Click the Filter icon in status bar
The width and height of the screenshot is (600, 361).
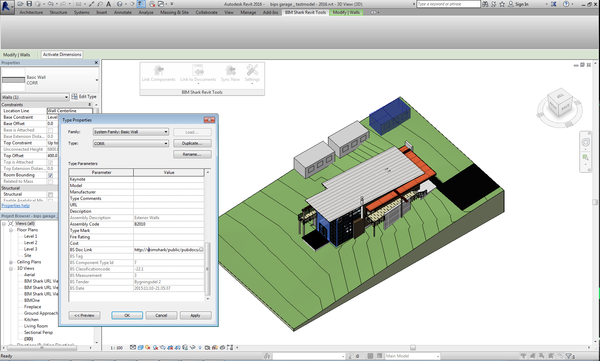[x=569, y=356]
